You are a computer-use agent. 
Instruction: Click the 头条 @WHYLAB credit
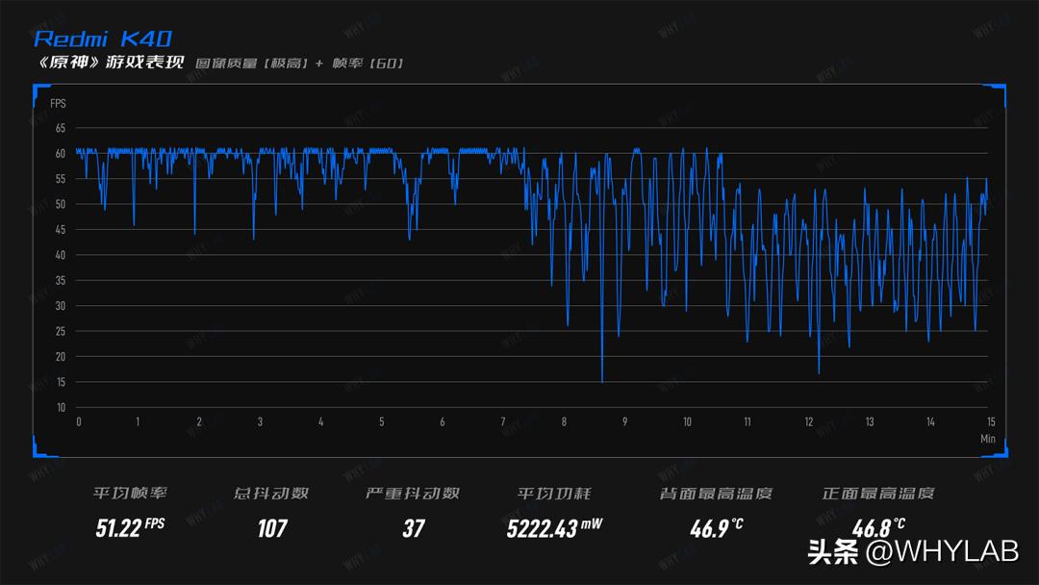click(913, 551)
